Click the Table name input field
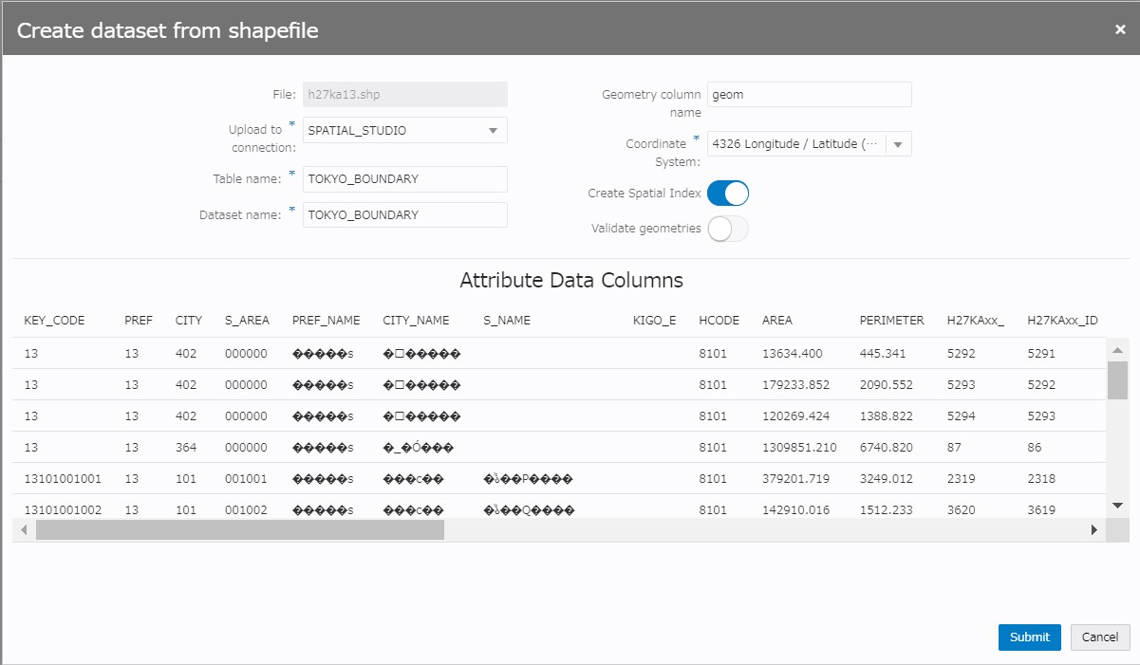Screen dimensions: 1140x665 point(405,179)
